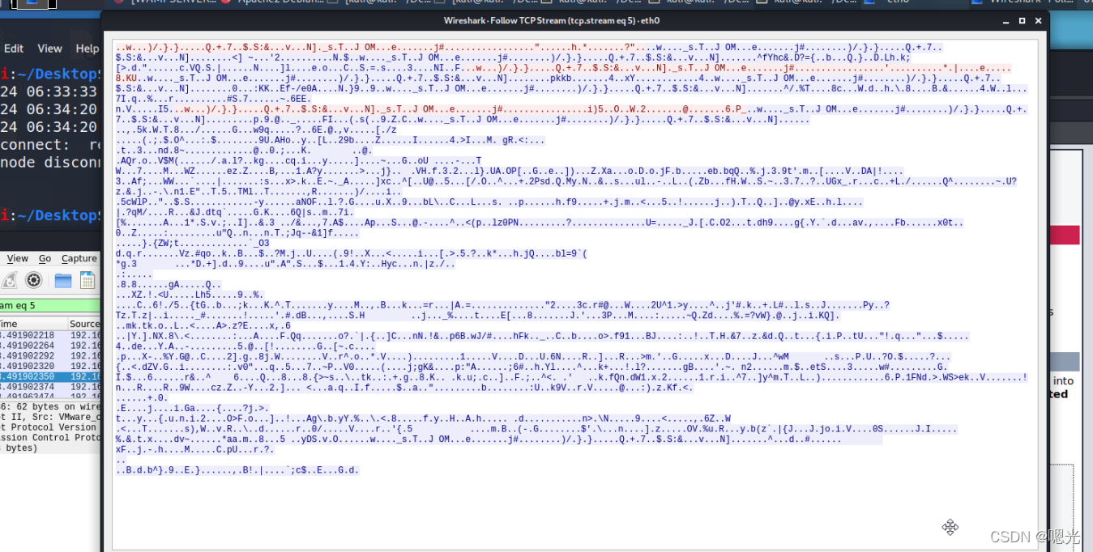This screenshot has height=552, width=1093.
Task: Click the stream line beginning '.E...j....i.Ga'
Action: click(x=191, y=408)
